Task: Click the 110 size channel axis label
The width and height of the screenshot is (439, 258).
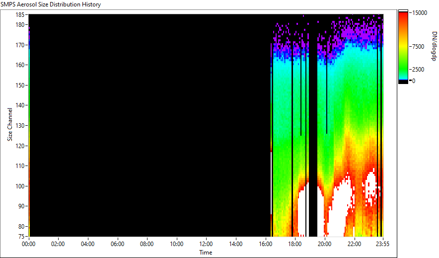Action: point(20,166)
